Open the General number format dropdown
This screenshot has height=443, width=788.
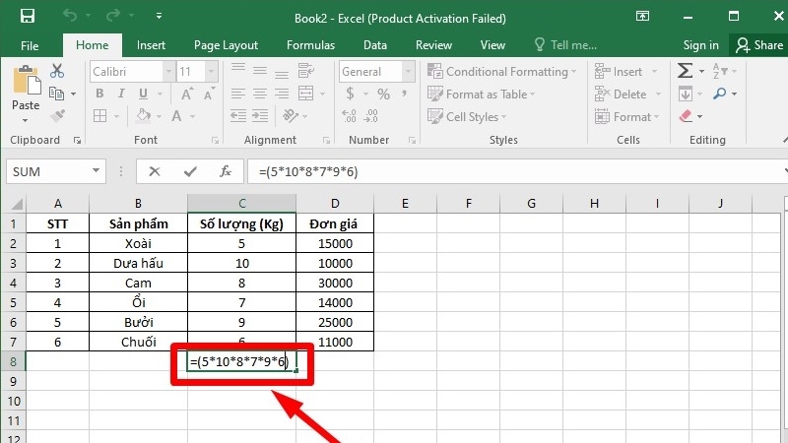(409, 71)
